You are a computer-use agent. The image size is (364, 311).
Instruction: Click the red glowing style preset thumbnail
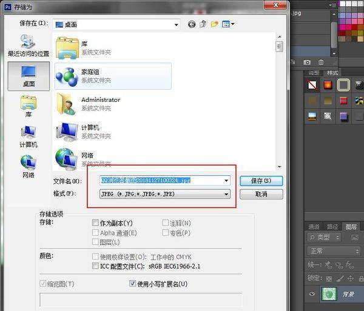[x=328, y=85]
